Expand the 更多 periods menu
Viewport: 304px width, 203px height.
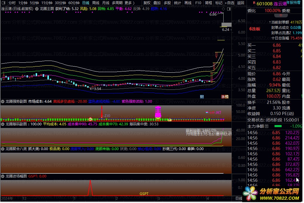coord(129,3)
